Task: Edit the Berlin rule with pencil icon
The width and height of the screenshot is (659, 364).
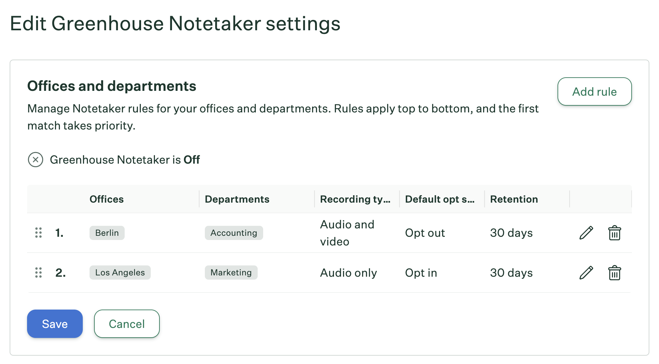Action: click(586, 233)
